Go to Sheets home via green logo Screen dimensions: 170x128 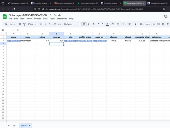[5, 17]
